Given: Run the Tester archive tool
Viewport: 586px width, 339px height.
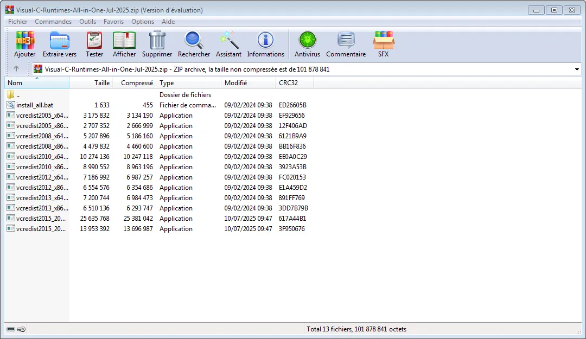Looking at the screenshot, I should tap(94, 40).
